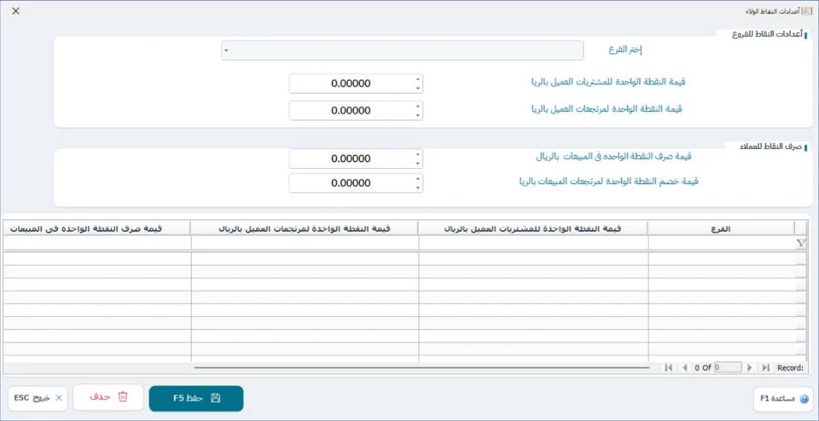The width and height of the screenshot is (819, 421).
Task: Click the help F1 globe icon
Action: coord(804,399)
